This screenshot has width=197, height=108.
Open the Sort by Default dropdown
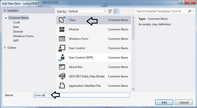(x=87, y=11)
